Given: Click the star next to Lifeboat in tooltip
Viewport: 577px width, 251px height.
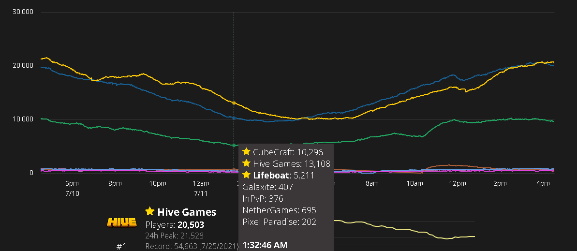Looking at the screenshot, I should coord(247,175).
